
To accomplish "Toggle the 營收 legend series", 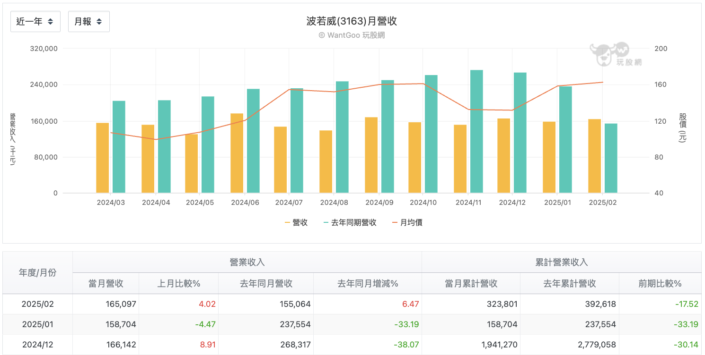I will [296, 222].
